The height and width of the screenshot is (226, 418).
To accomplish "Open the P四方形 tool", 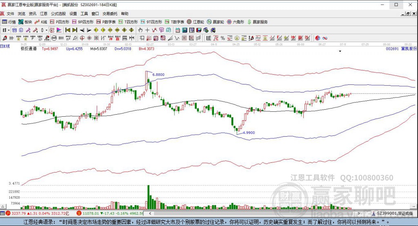I will pyautogui.click(x=60, y=22).
